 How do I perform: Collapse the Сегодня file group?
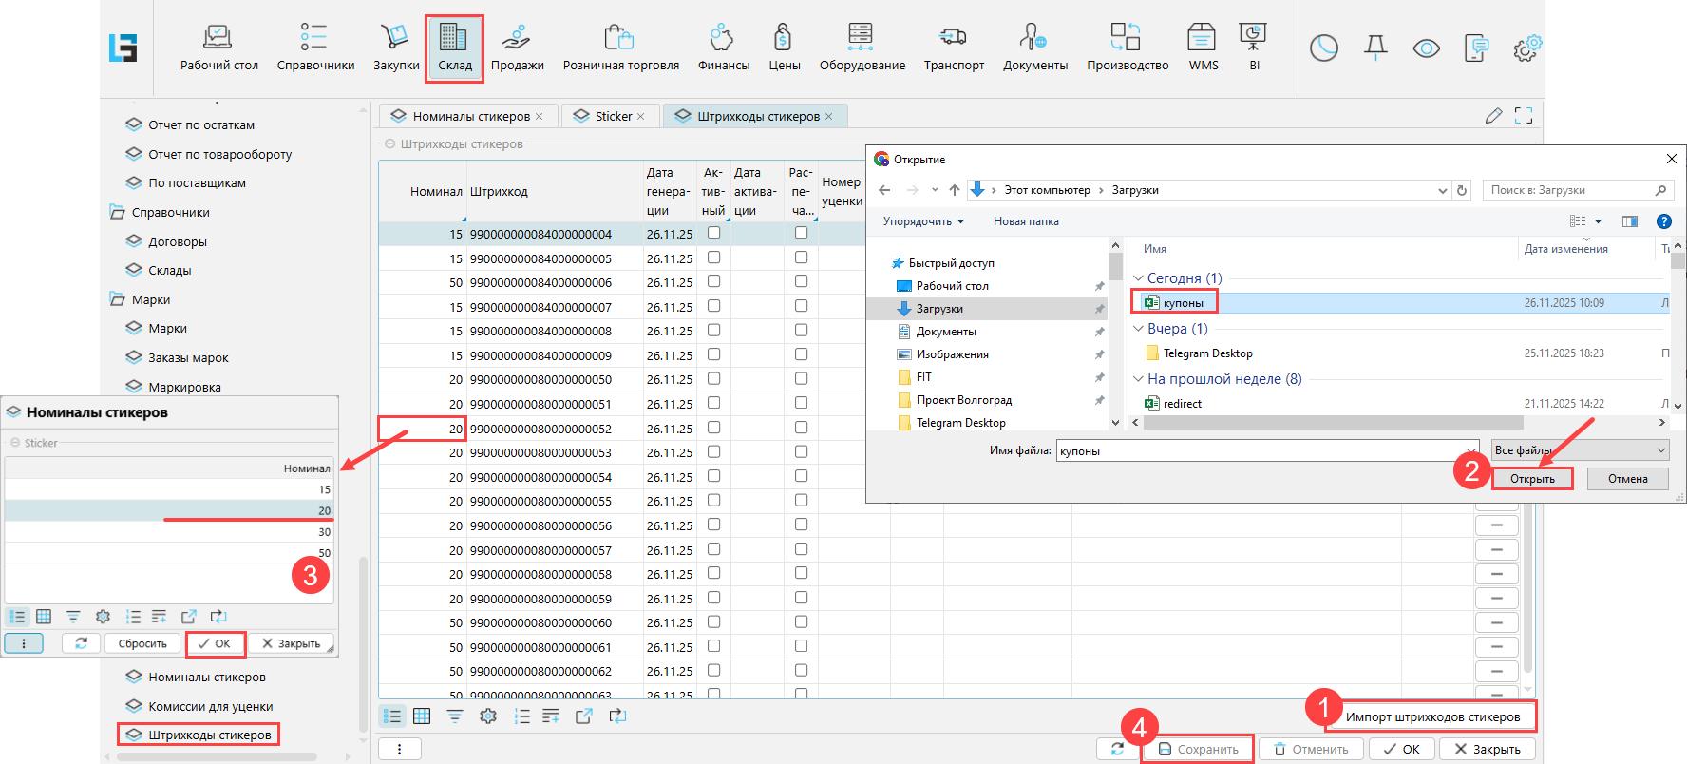pos(1138,278)
